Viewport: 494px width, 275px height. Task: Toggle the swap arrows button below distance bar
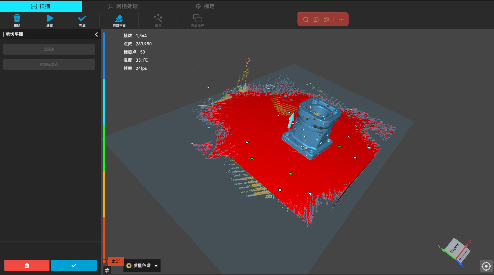(x=107, y=270)
